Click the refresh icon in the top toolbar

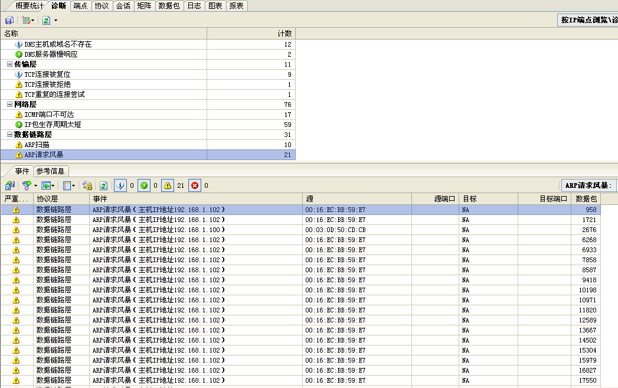click(46, 20)
